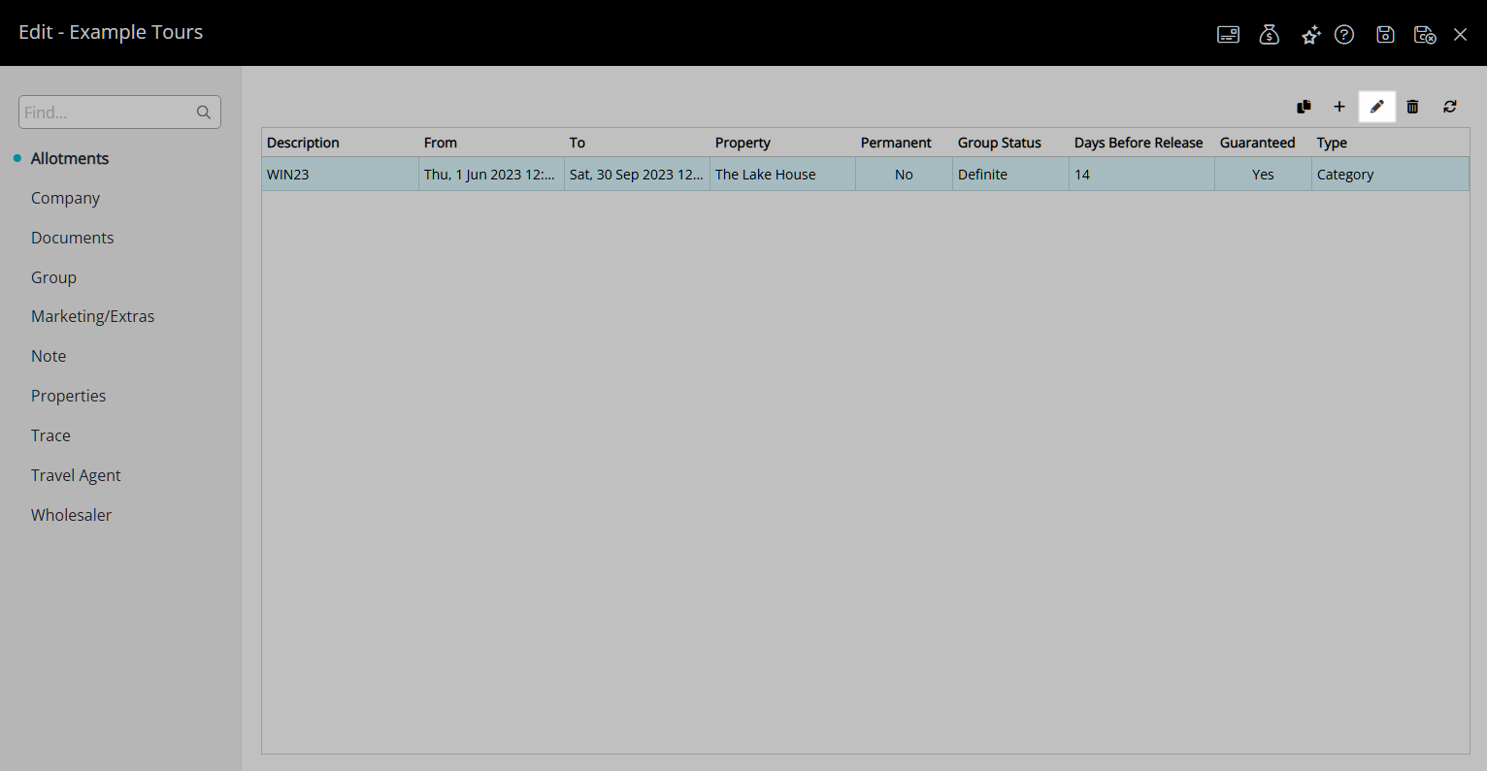Click The Lake House property cell
Image resolution: width=1487 pixels, height=771 pixels.
782,175
